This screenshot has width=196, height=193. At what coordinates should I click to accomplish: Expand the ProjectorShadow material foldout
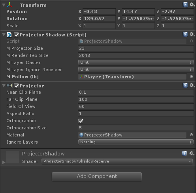tap(4, 162)
